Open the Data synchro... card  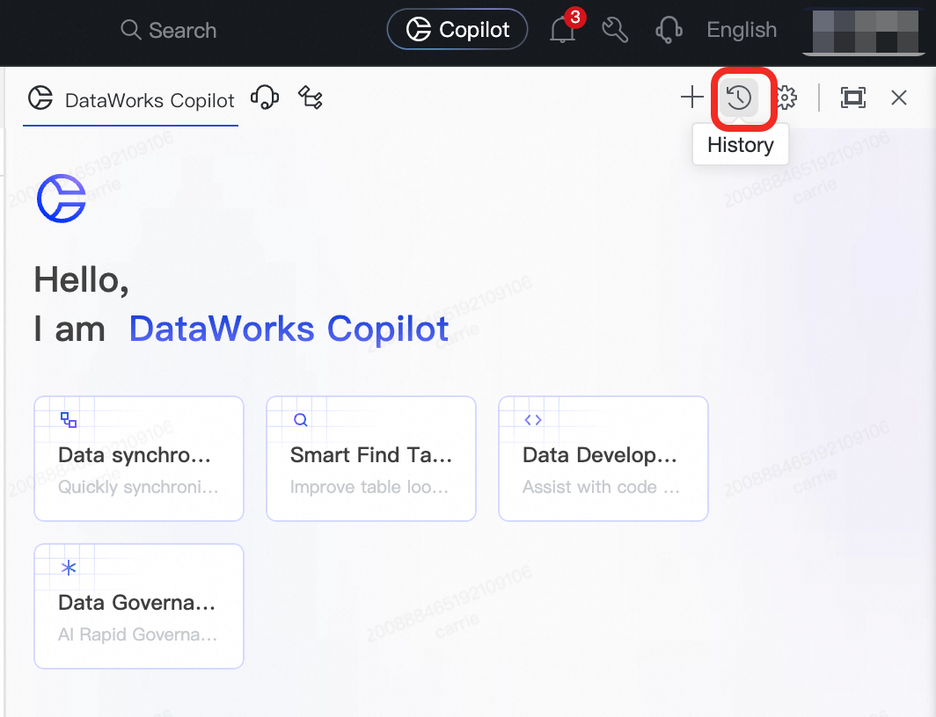click(139, 459)
